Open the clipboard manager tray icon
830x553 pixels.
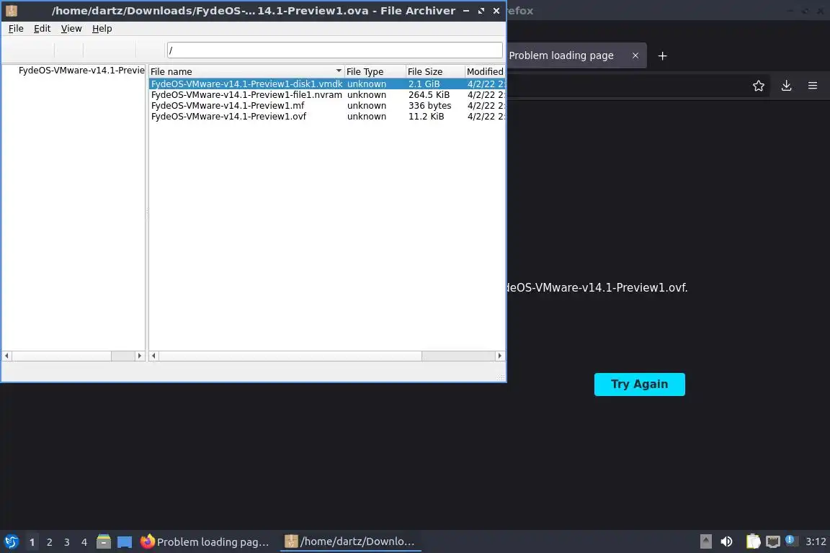click(753, 541)
